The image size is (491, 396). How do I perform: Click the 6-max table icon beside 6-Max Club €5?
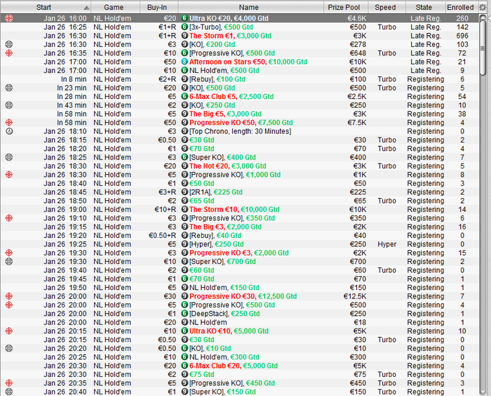[184, 96]
